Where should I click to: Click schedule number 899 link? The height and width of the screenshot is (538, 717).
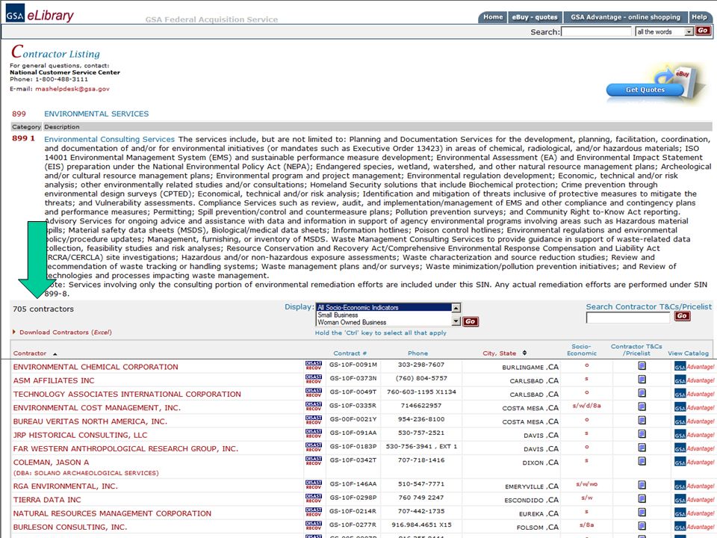click(x=19, y=114)
